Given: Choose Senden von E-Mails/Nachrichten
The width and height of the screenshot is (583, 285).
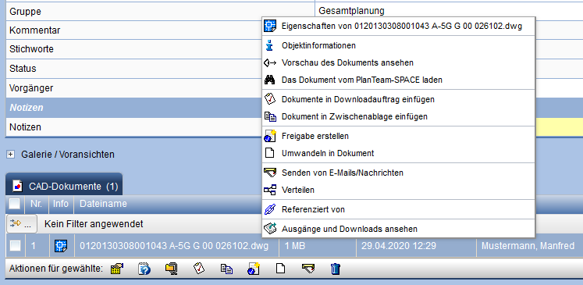Looking at the screenshot, I should 343,173.
